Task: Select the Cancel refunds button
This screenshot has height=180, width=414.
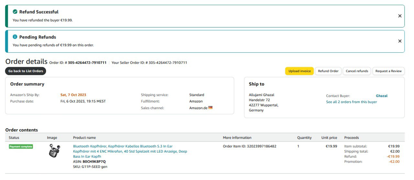Action: coord(357,71)
